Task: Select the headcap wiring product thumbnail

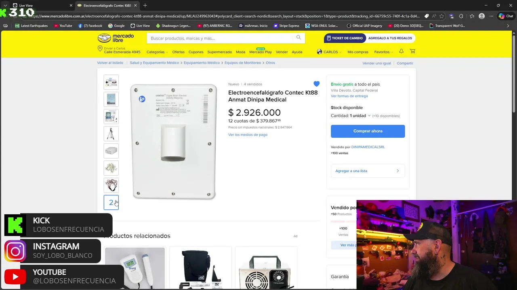Action: pyautogui.click(x=111, y=185)
